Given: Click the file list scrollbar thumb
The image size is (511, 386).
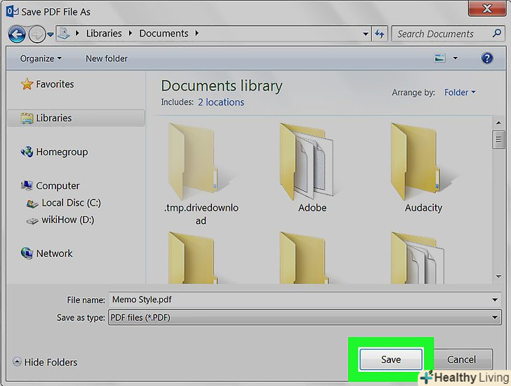Looking at the screenshot, I should click(498, 139).
